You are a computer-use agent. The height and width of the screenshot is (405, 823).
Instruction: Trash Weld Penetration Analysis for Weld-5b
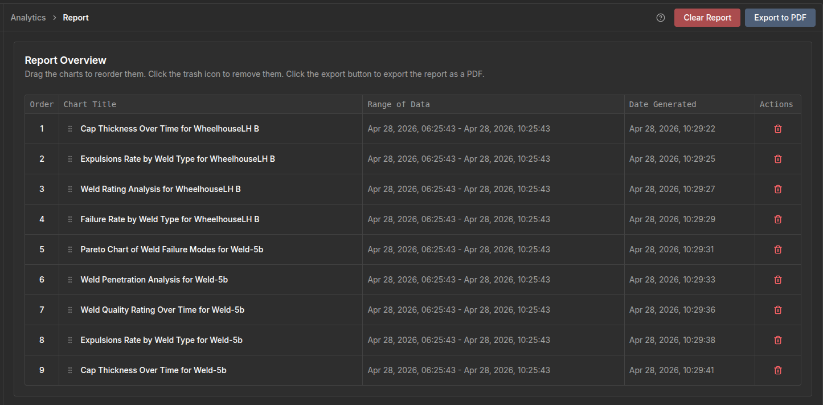pyautogui.click(x=778, y=280)
